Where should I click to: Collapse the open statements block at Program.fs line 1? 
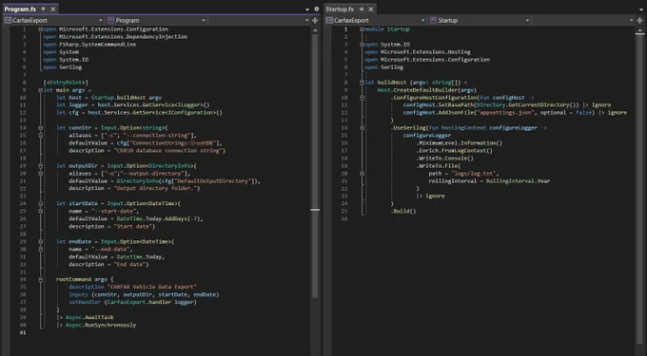click(x=40, y=29)
